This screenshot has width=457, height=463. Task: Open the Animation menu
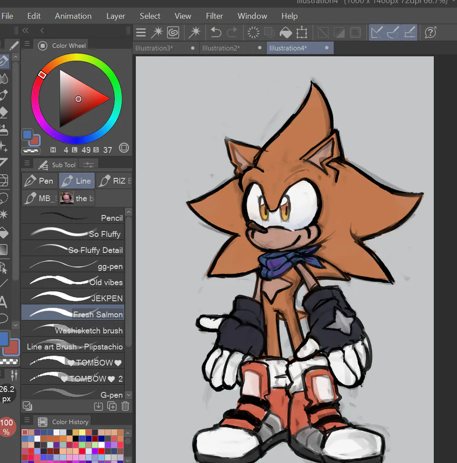[x=73, y=16]
